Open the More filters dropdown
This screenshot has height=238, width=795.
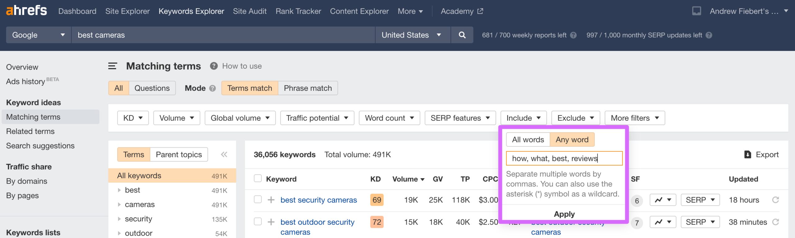(635, 118)
